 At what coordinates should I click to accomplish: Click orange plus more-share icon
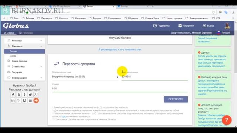36,100
